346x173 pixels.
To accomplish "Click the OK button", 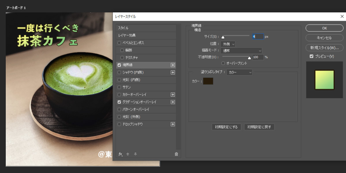I will 324,28.
